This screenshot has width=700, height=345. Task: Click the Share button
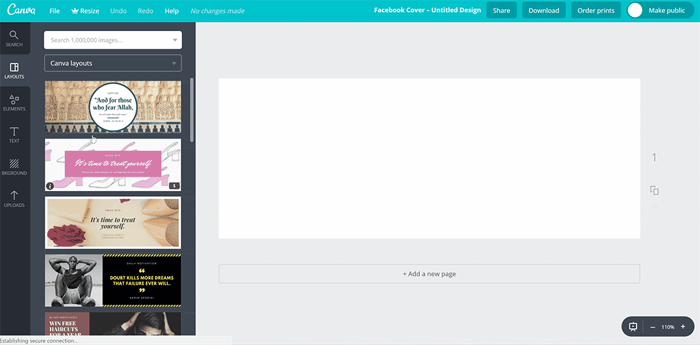[501, 11]
